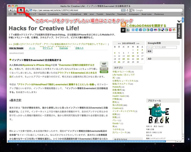
Task: Select calendar date 26
Action: (119, 62)
